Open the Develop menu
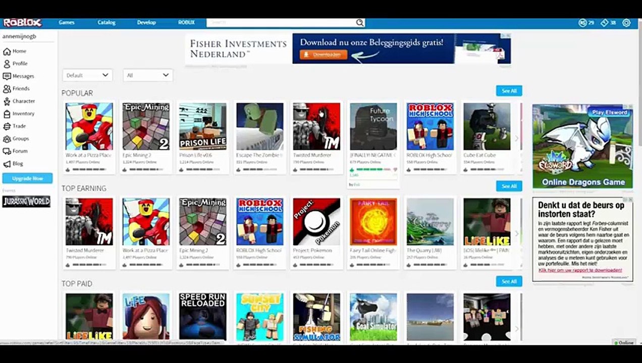The height and width of the screenshot is (363, 642). (x=146, y=23)
